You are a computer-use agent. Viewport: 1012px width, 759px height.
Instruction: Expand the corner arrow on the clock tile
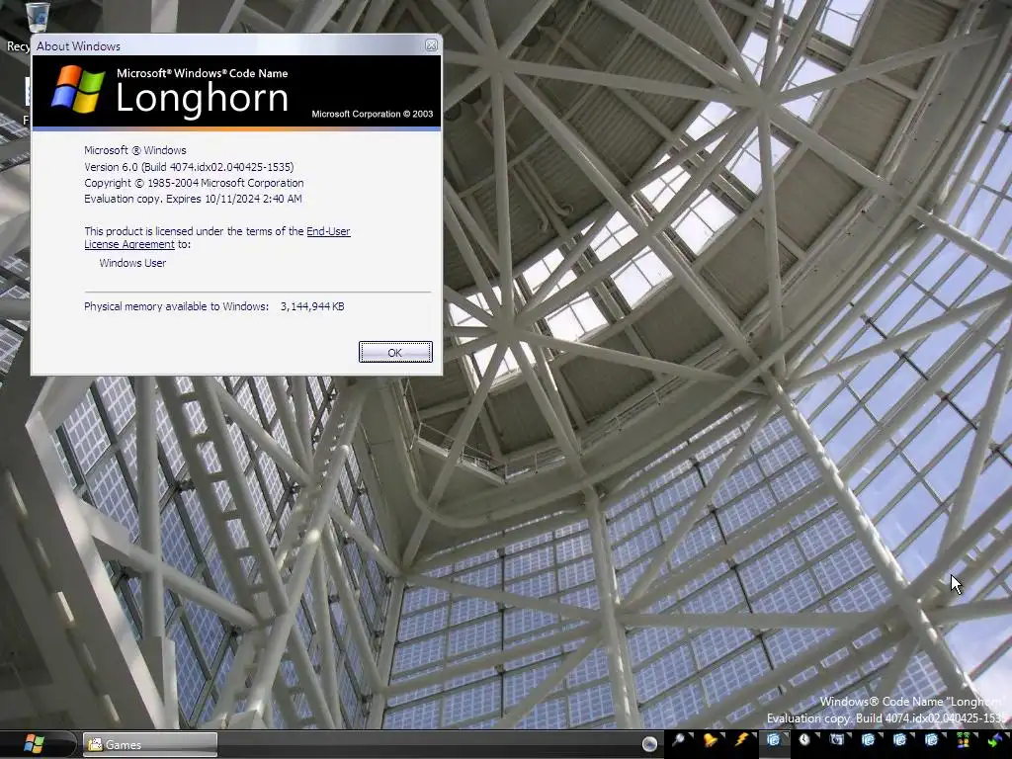817,735
